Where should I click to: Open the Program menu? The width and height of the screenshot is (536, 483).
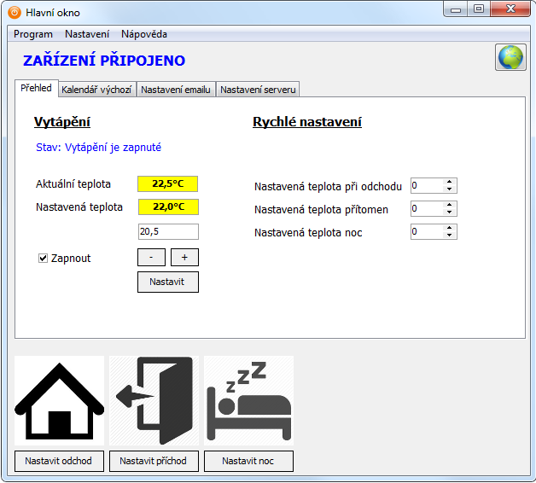(x=33, y=34)
